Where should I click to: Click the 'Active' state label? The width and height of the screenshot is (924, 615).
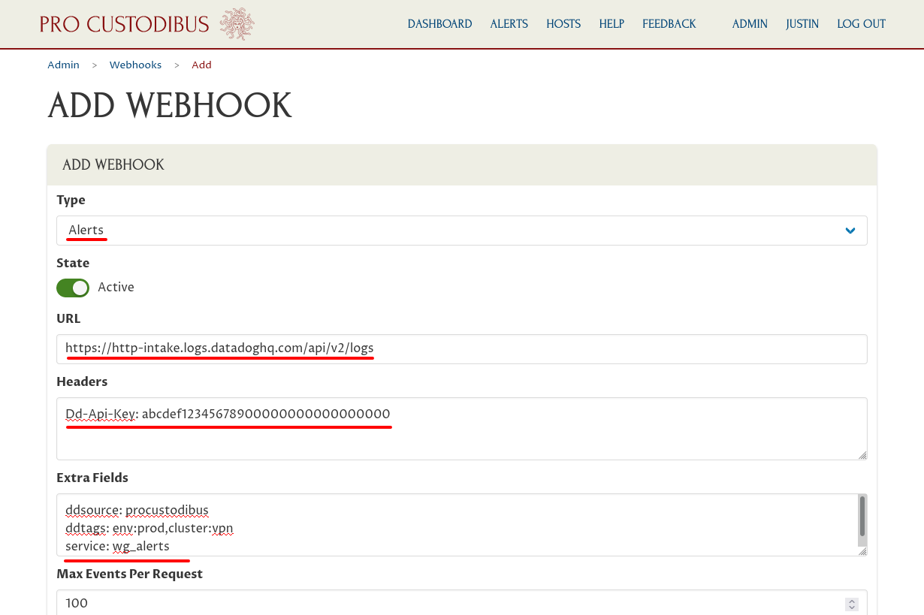click(x=116, y=288)
